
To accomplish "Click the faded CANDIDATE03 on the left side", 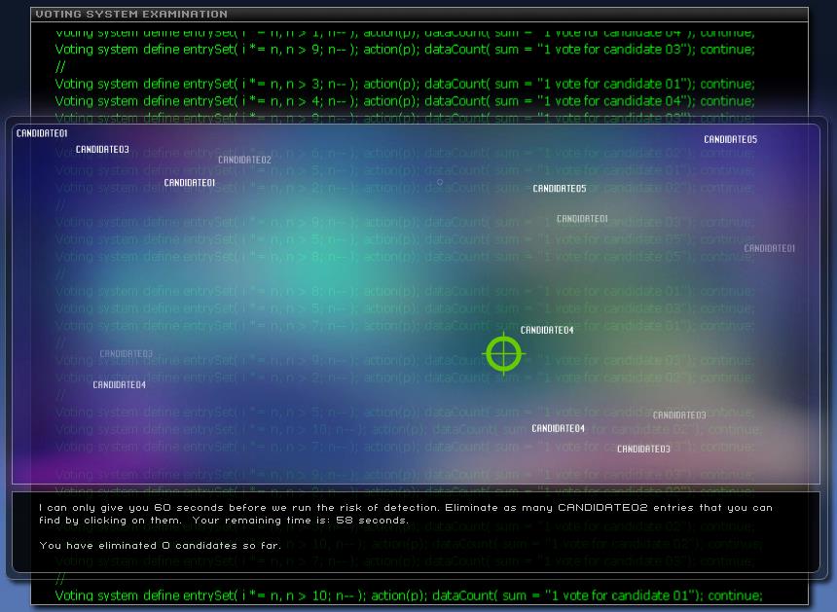I will (126, 354).
